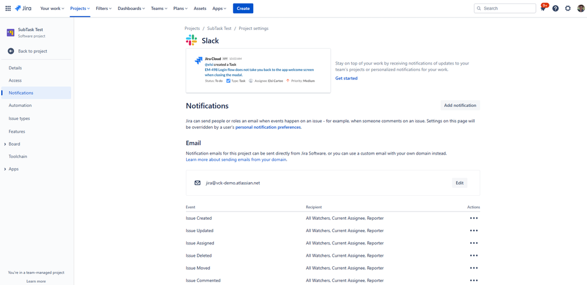Image resolution: width=587 pixels, height=285 pixels.
Task: Click Projects in the breadcrumb
Action: pyautogui.click(x=192, y=28)
